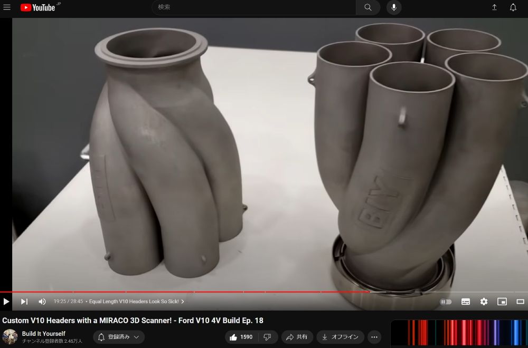Play the video with the play button
The height and width of the screenshot is (348, 528).
[6, 302]
